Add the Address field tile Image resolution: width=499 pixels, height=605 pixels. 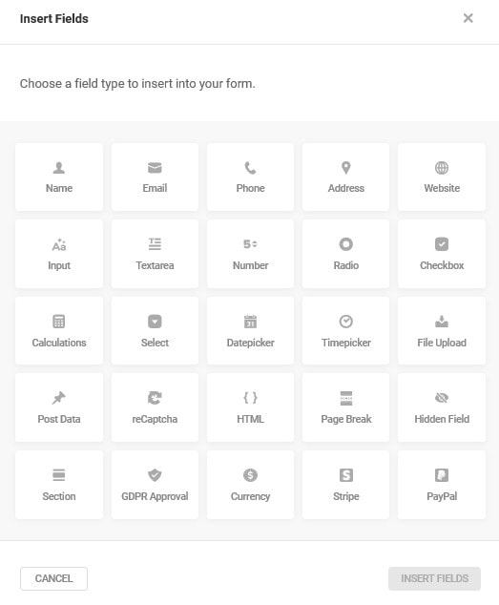pyautogui.click(x=345, y=177)
